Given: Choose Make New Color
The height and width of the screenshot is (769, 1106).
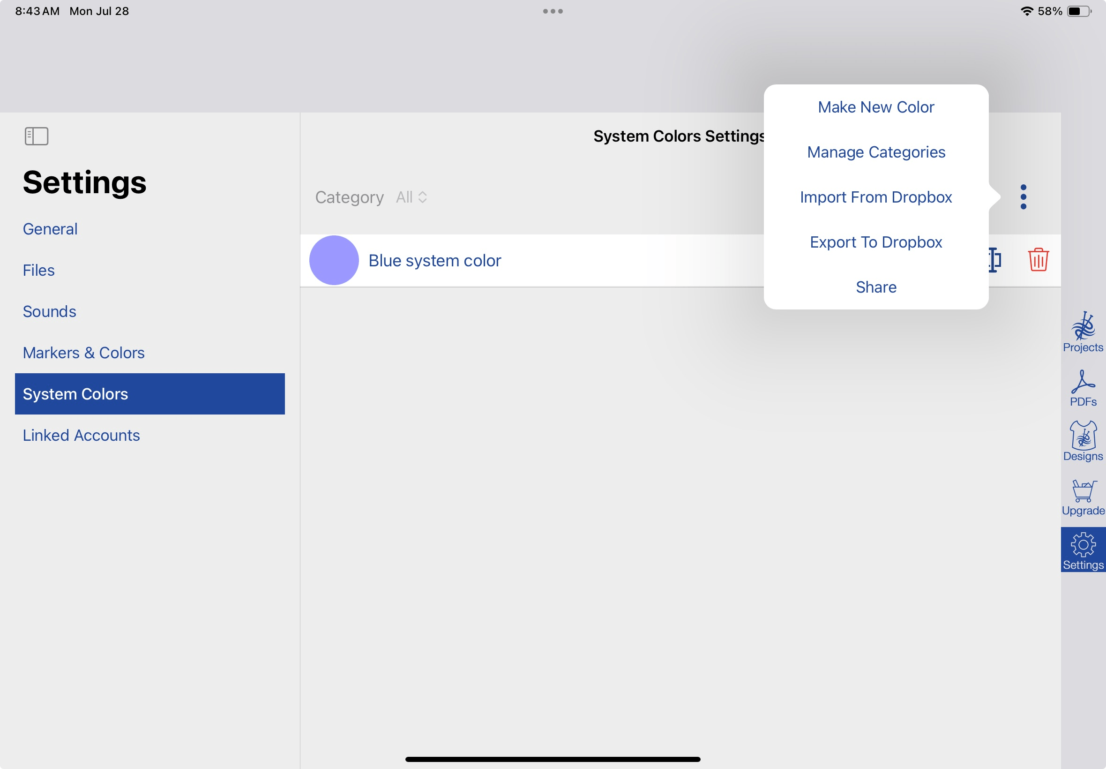Looking at the screenshot, I should tap(876, 107).
